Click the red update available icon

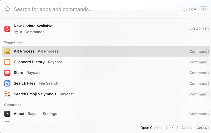(7, 29)
